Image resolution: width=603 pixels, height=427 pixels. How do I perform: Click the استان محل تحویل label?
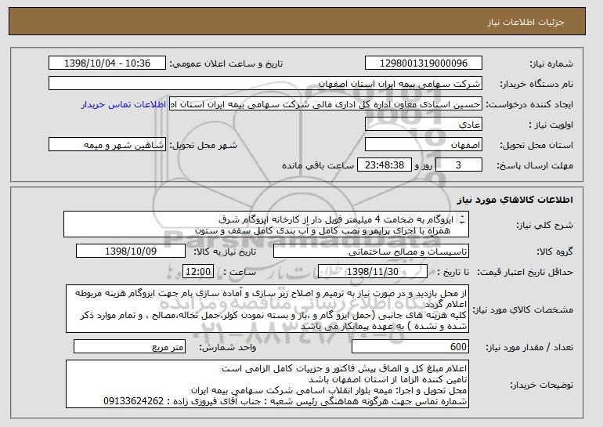click(536, 145)
